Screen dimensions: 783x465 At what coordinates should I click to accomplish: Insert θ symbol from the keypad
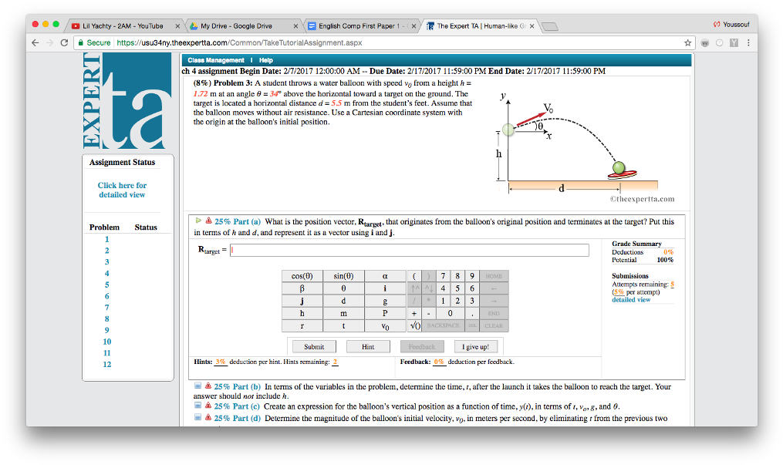coord(343,288)
